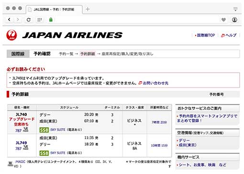This screenshot has height=174, width=244.
Task: Click the 11:35 発 departure time
Action: point(91,138)
